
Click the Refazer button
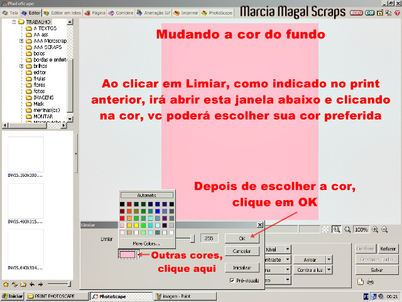pos(388,249)
